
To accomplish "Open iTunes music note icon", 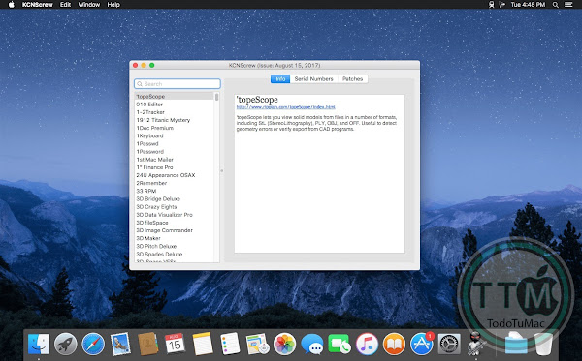I will point(367,344).
